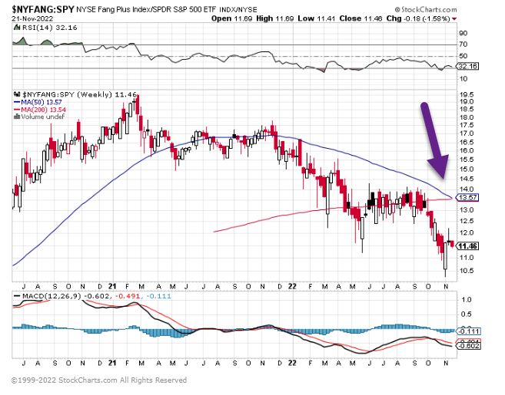Click the 19.5 price axis label
This screenshot has height=395, width=505.
(467, 94)
